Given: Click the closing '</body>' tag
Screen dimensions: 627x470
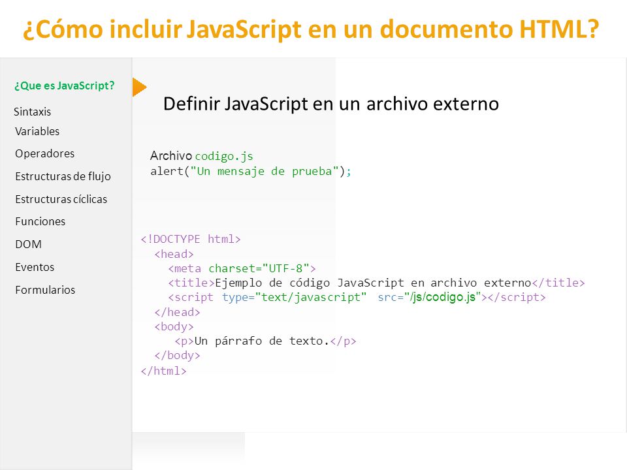Looking at the screenshot, I should [x=177, y=355].
